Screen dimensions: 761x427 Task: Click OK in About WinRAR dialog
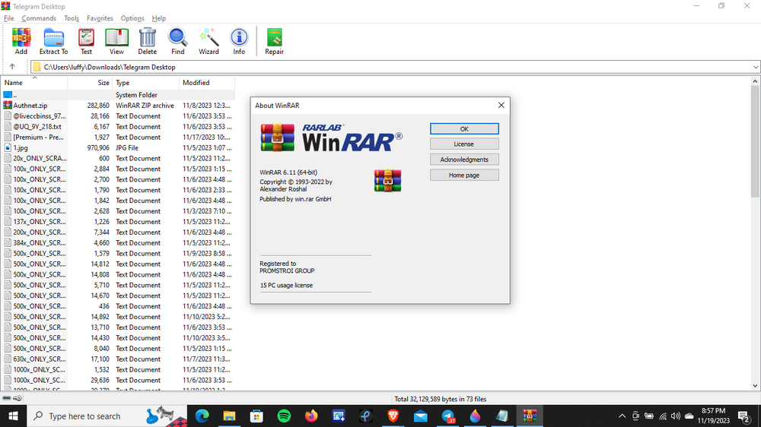pyautogui.click(x=464, y=128)
